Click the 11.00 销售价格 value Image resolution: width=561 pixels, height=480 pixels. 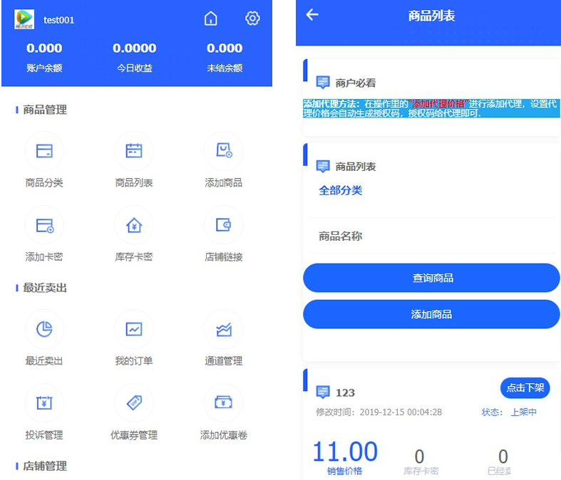(x=345, y=451)
